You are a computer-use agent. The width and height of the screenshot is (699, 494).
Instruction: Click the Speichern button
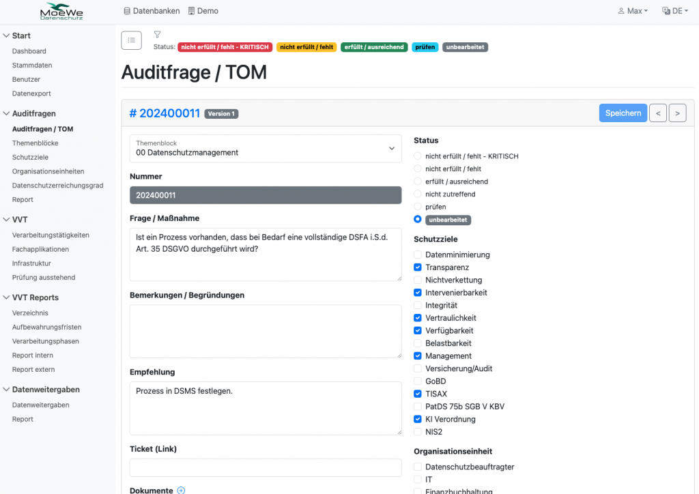click(x=623, y=113)
